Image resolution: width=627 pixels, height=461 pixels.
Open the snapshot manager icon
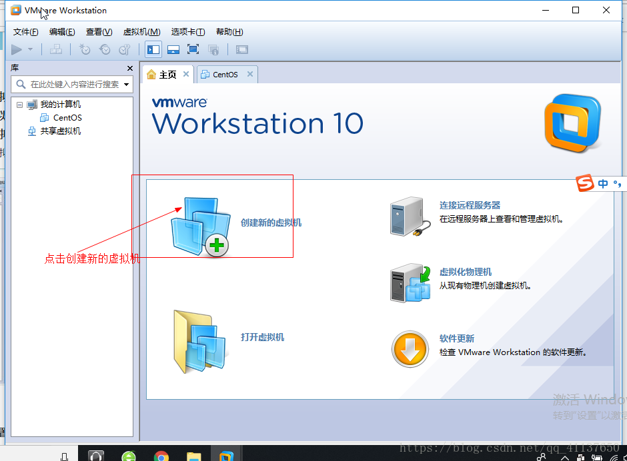pyautogui.click(x=125, y=49)
